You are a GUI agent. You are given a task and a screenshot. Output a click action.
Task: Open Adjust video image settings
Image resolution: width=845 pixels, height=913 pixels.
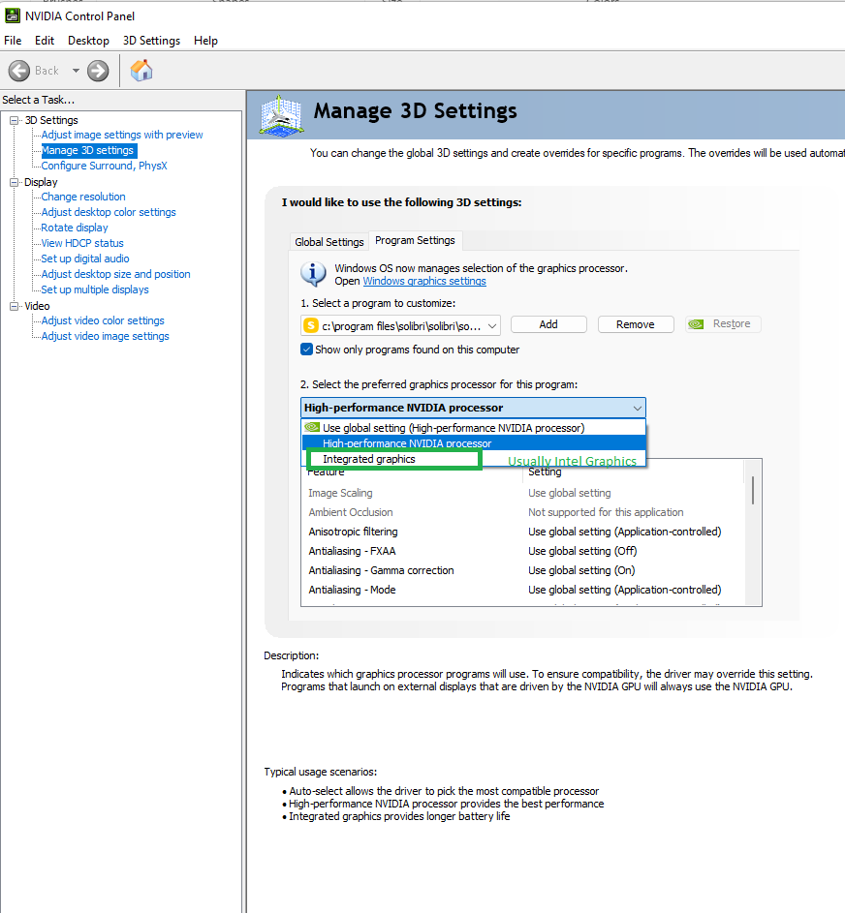[105, 336]
